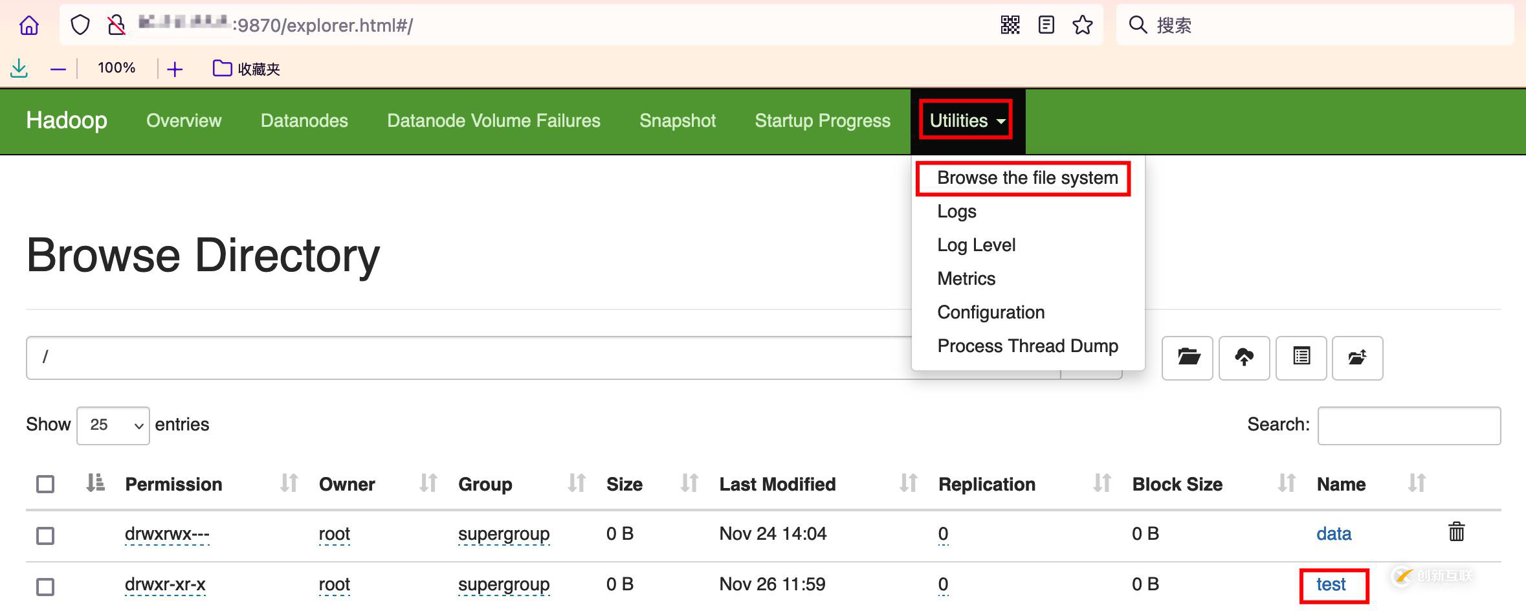Click the parent directory folder icon
The image size is (1526, 611).
[1357, 357]
